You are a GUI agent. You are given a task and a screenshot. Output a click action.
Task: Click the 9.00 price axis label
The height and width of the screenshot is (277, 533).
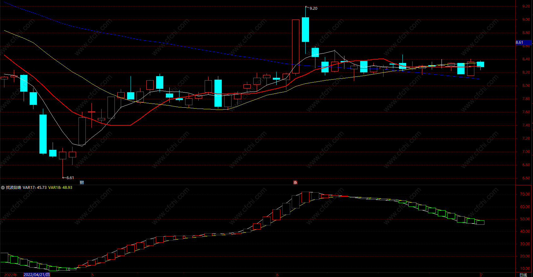(526, 20)
